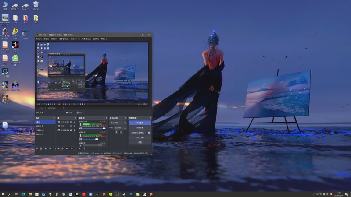Pop out the Controls dock icon
This screenshot has height=197, width=351.
pyautogui.click(x=150, y=118)
